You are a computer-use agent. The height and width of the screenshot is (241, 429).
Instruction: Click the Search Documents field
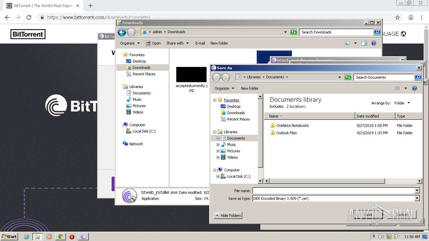(384, 77)
